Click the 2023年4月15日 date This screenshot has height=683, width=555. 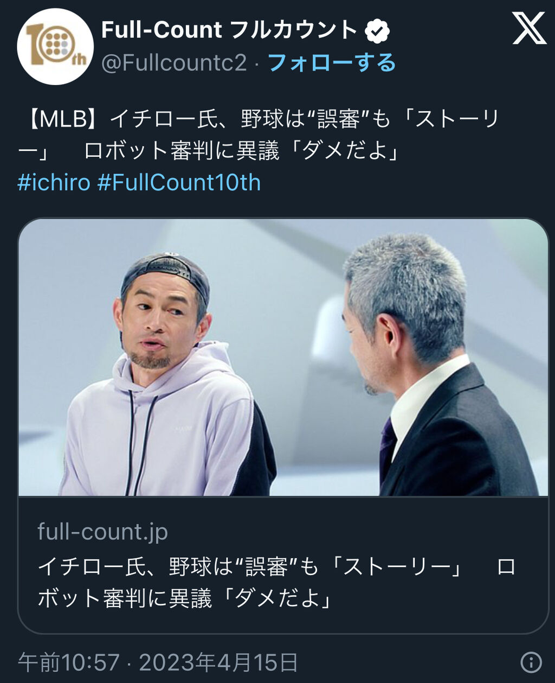(x=218, y=662)
